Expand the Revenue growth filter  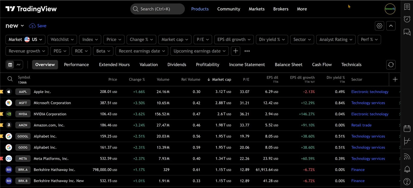pos(27,51)
